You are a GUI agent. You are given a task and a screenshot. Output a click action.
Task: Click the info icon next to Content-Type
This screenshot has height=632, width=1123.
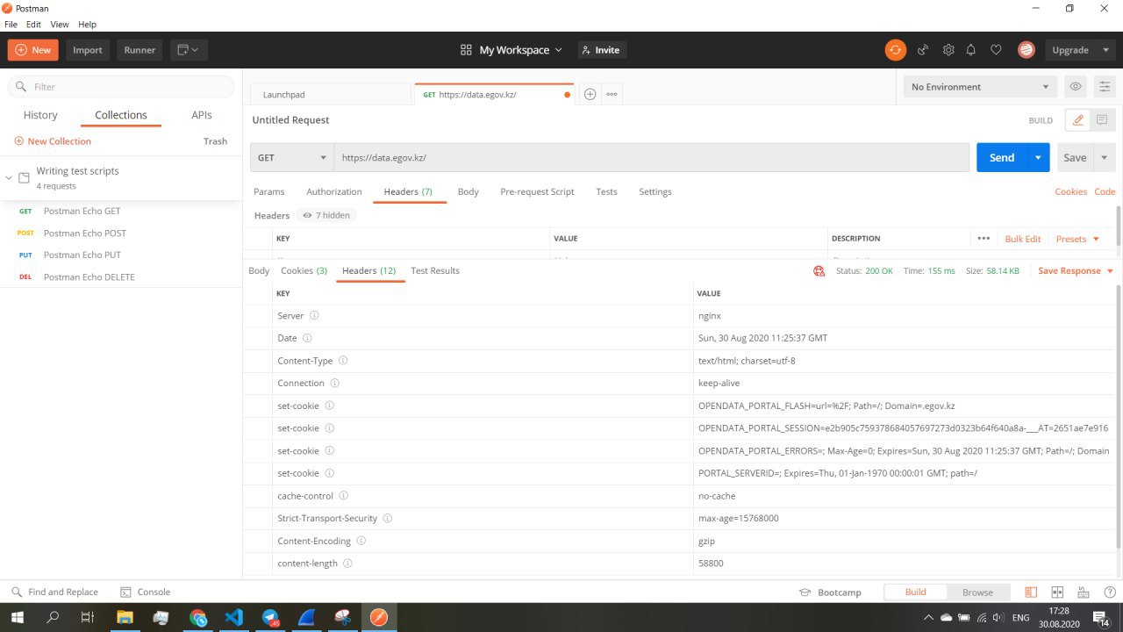click(343, 361)
